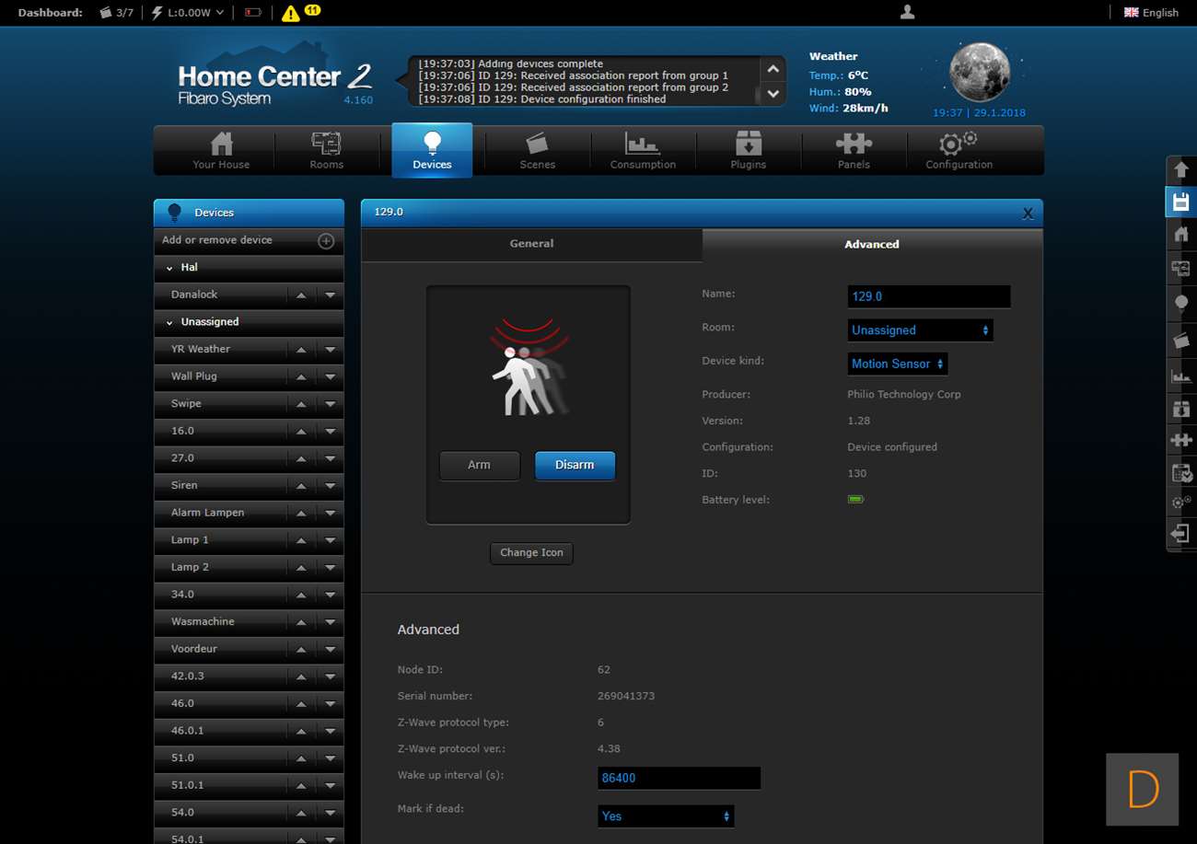
Task: Select the Advanced device tab
Action: (x=872, y=245)
